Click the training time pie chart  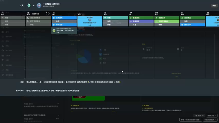(84, 56)
